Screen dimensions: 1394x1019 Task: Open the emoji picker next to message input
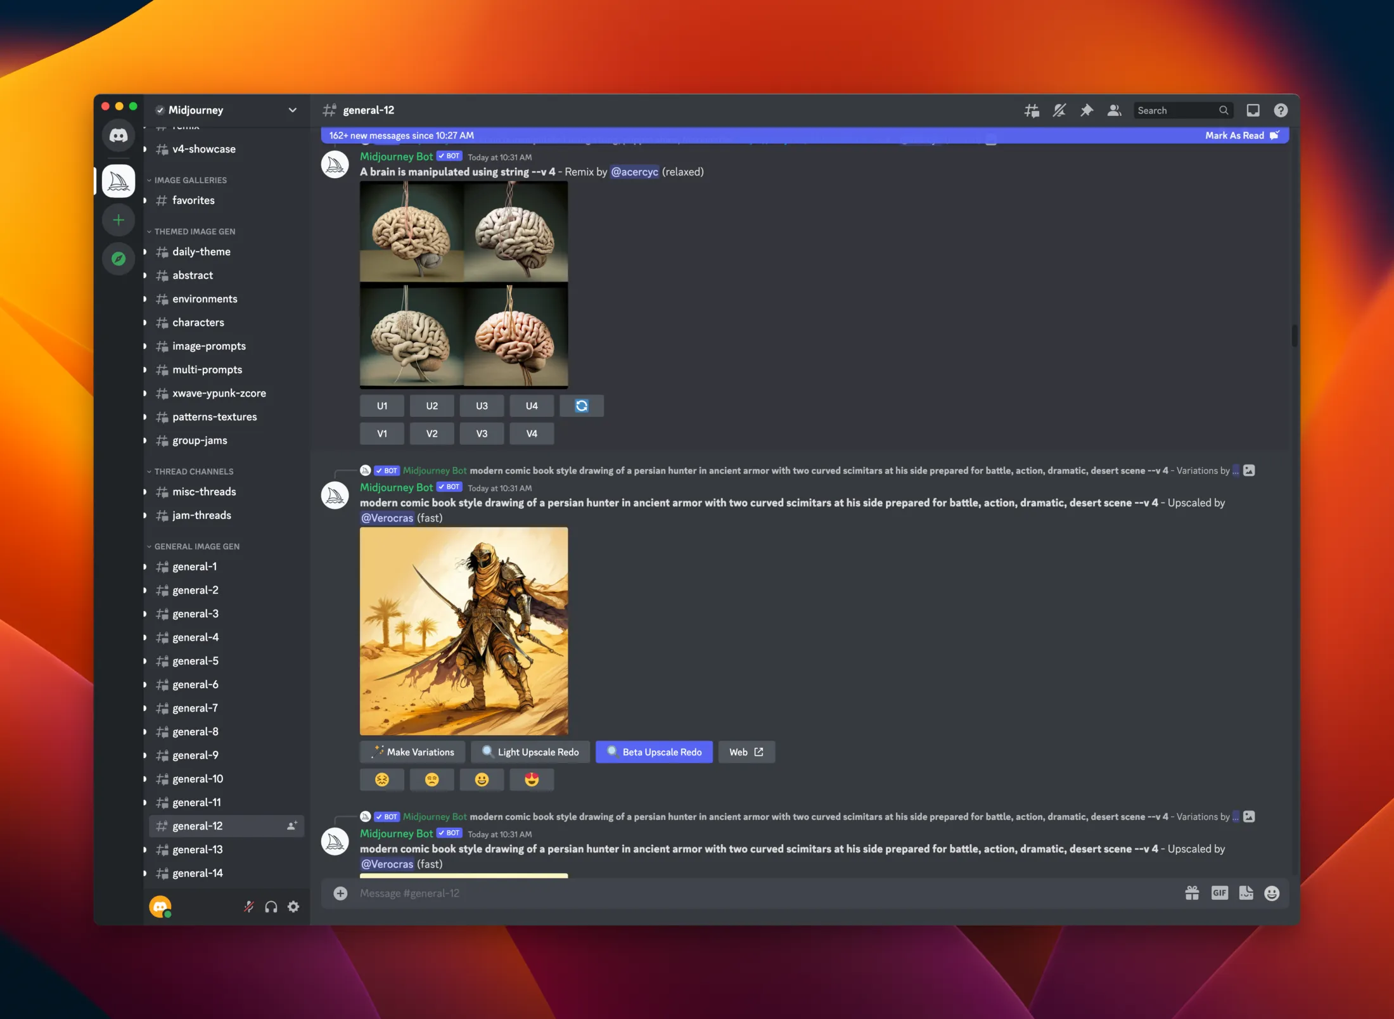pos(1272,893)
